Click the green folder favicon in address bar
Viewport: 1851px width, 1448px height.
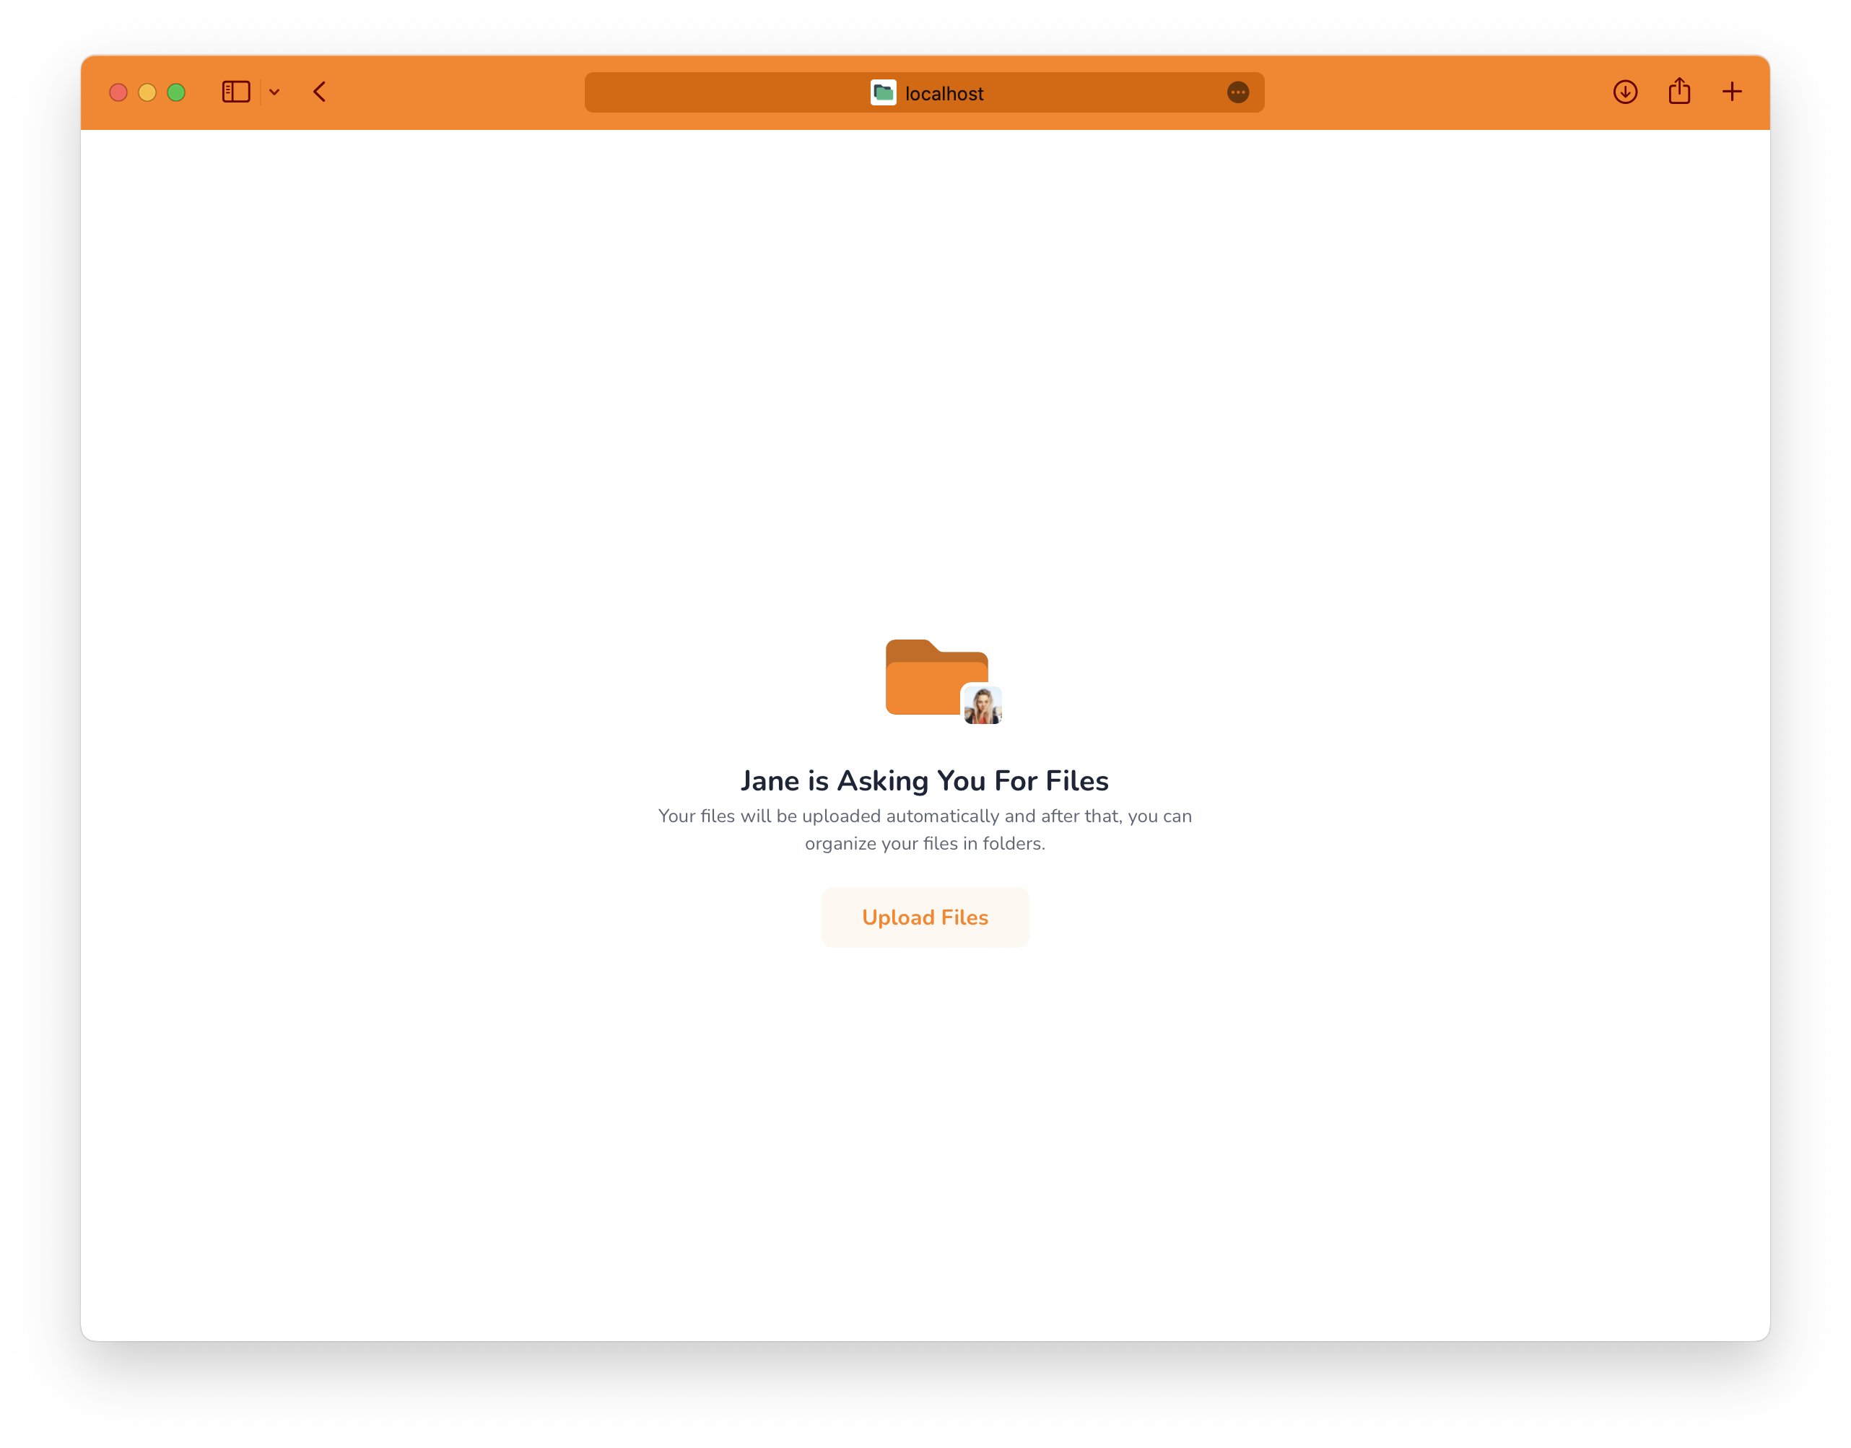883,93
